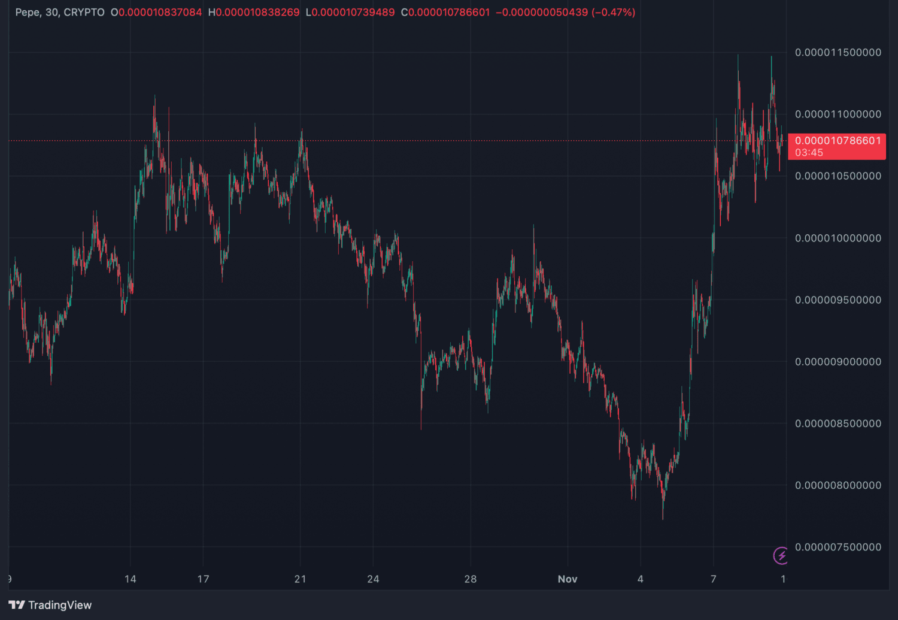Image resolution: width=898 pixels, height=620 pixels.
Task: Click the 0.000011500000 price scale label
Action: [x=838, y=53]
